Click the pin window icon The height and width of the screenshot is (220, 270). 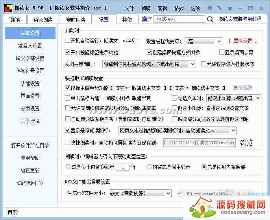[x=220, y=7]
